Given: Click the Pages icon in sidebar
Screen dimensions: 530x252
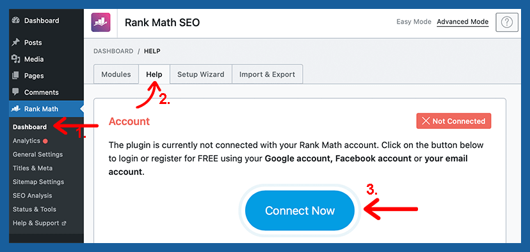Looking at the screenshot, I should (x=15, y=76).
